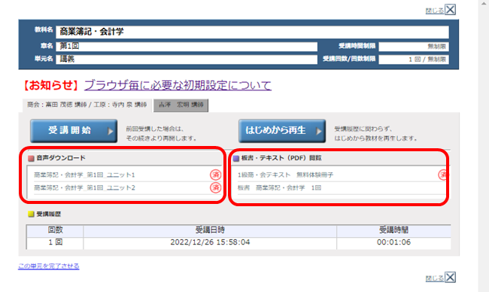This screenshot has height=292, width=489.
Task: Click the 受講開始 button
Action: click(74, 131)
